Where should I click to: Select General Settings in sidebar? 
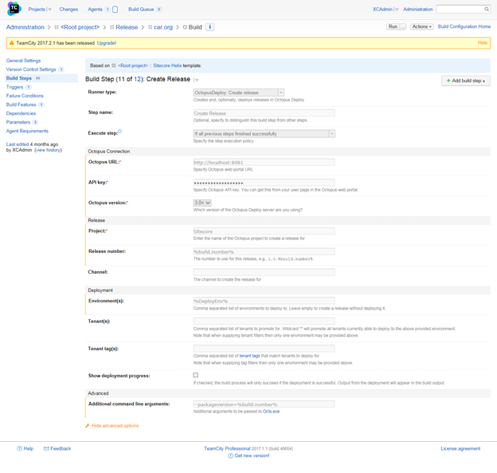(23, 61)
